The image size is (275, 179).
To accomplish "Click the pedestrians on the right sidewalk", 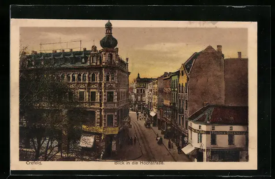I will [170, 144].
